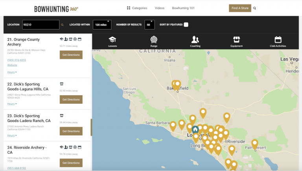Filter map by Range

(x=154, y=42)
